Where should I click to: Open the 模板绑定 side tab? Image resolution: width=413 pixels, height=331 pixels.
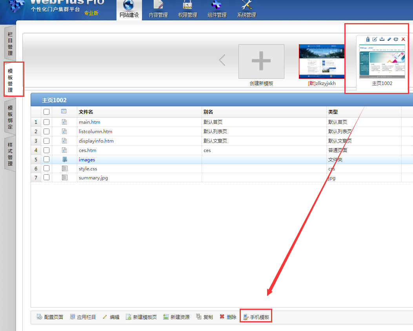(x=10, y=117)
